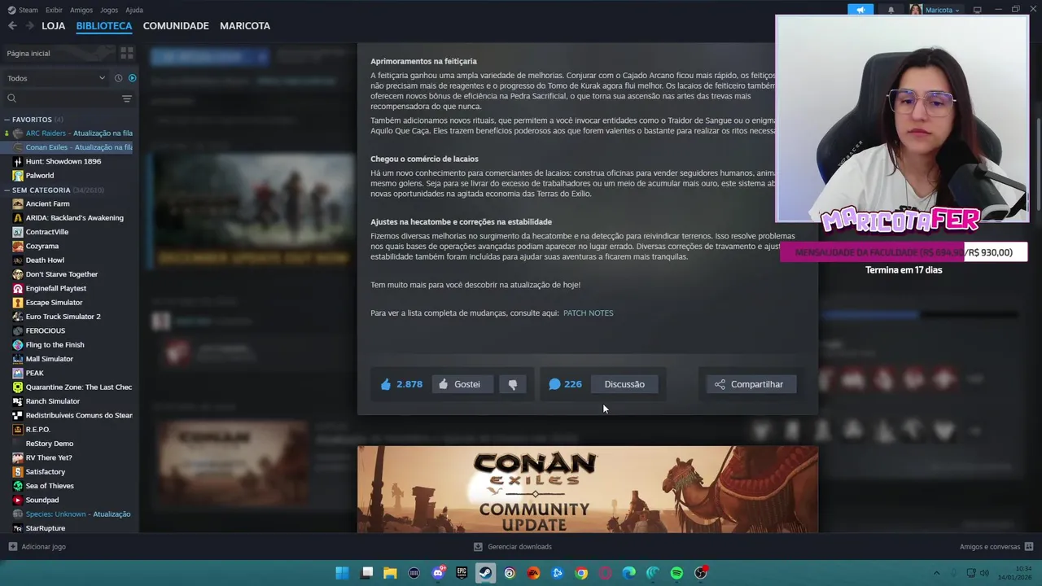Image resolution: width=1042 pixels, height=586 pixels.
Task: Click the 226 comments count icon
Action: click(x=554, y=384)
